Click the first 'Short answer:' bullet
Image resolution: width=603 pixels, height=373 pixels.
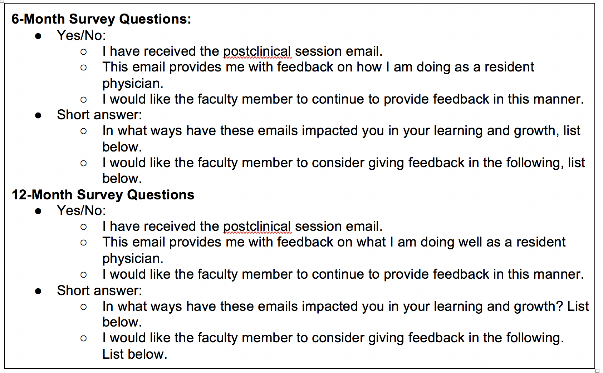coord(99,115)
